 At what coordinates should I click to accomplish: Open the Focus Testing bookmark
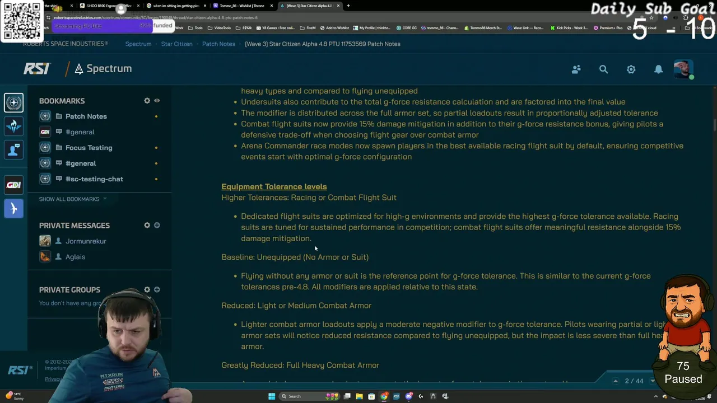[x=89, y=148]
